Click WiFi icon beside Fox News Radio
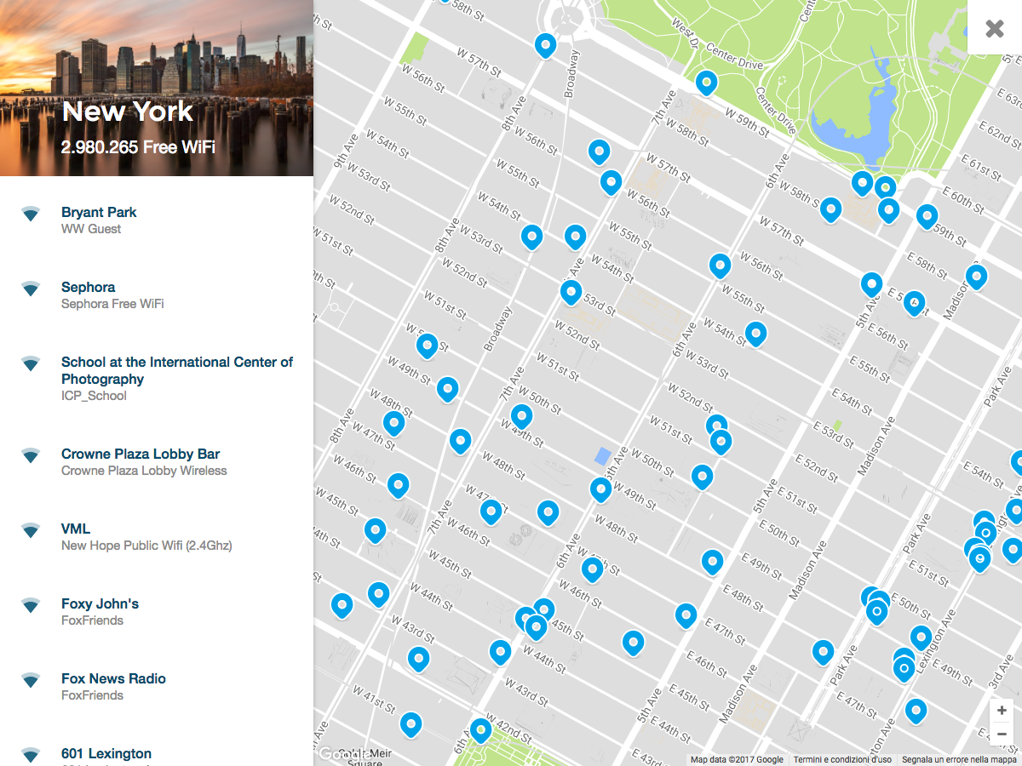 pos(31,680)
